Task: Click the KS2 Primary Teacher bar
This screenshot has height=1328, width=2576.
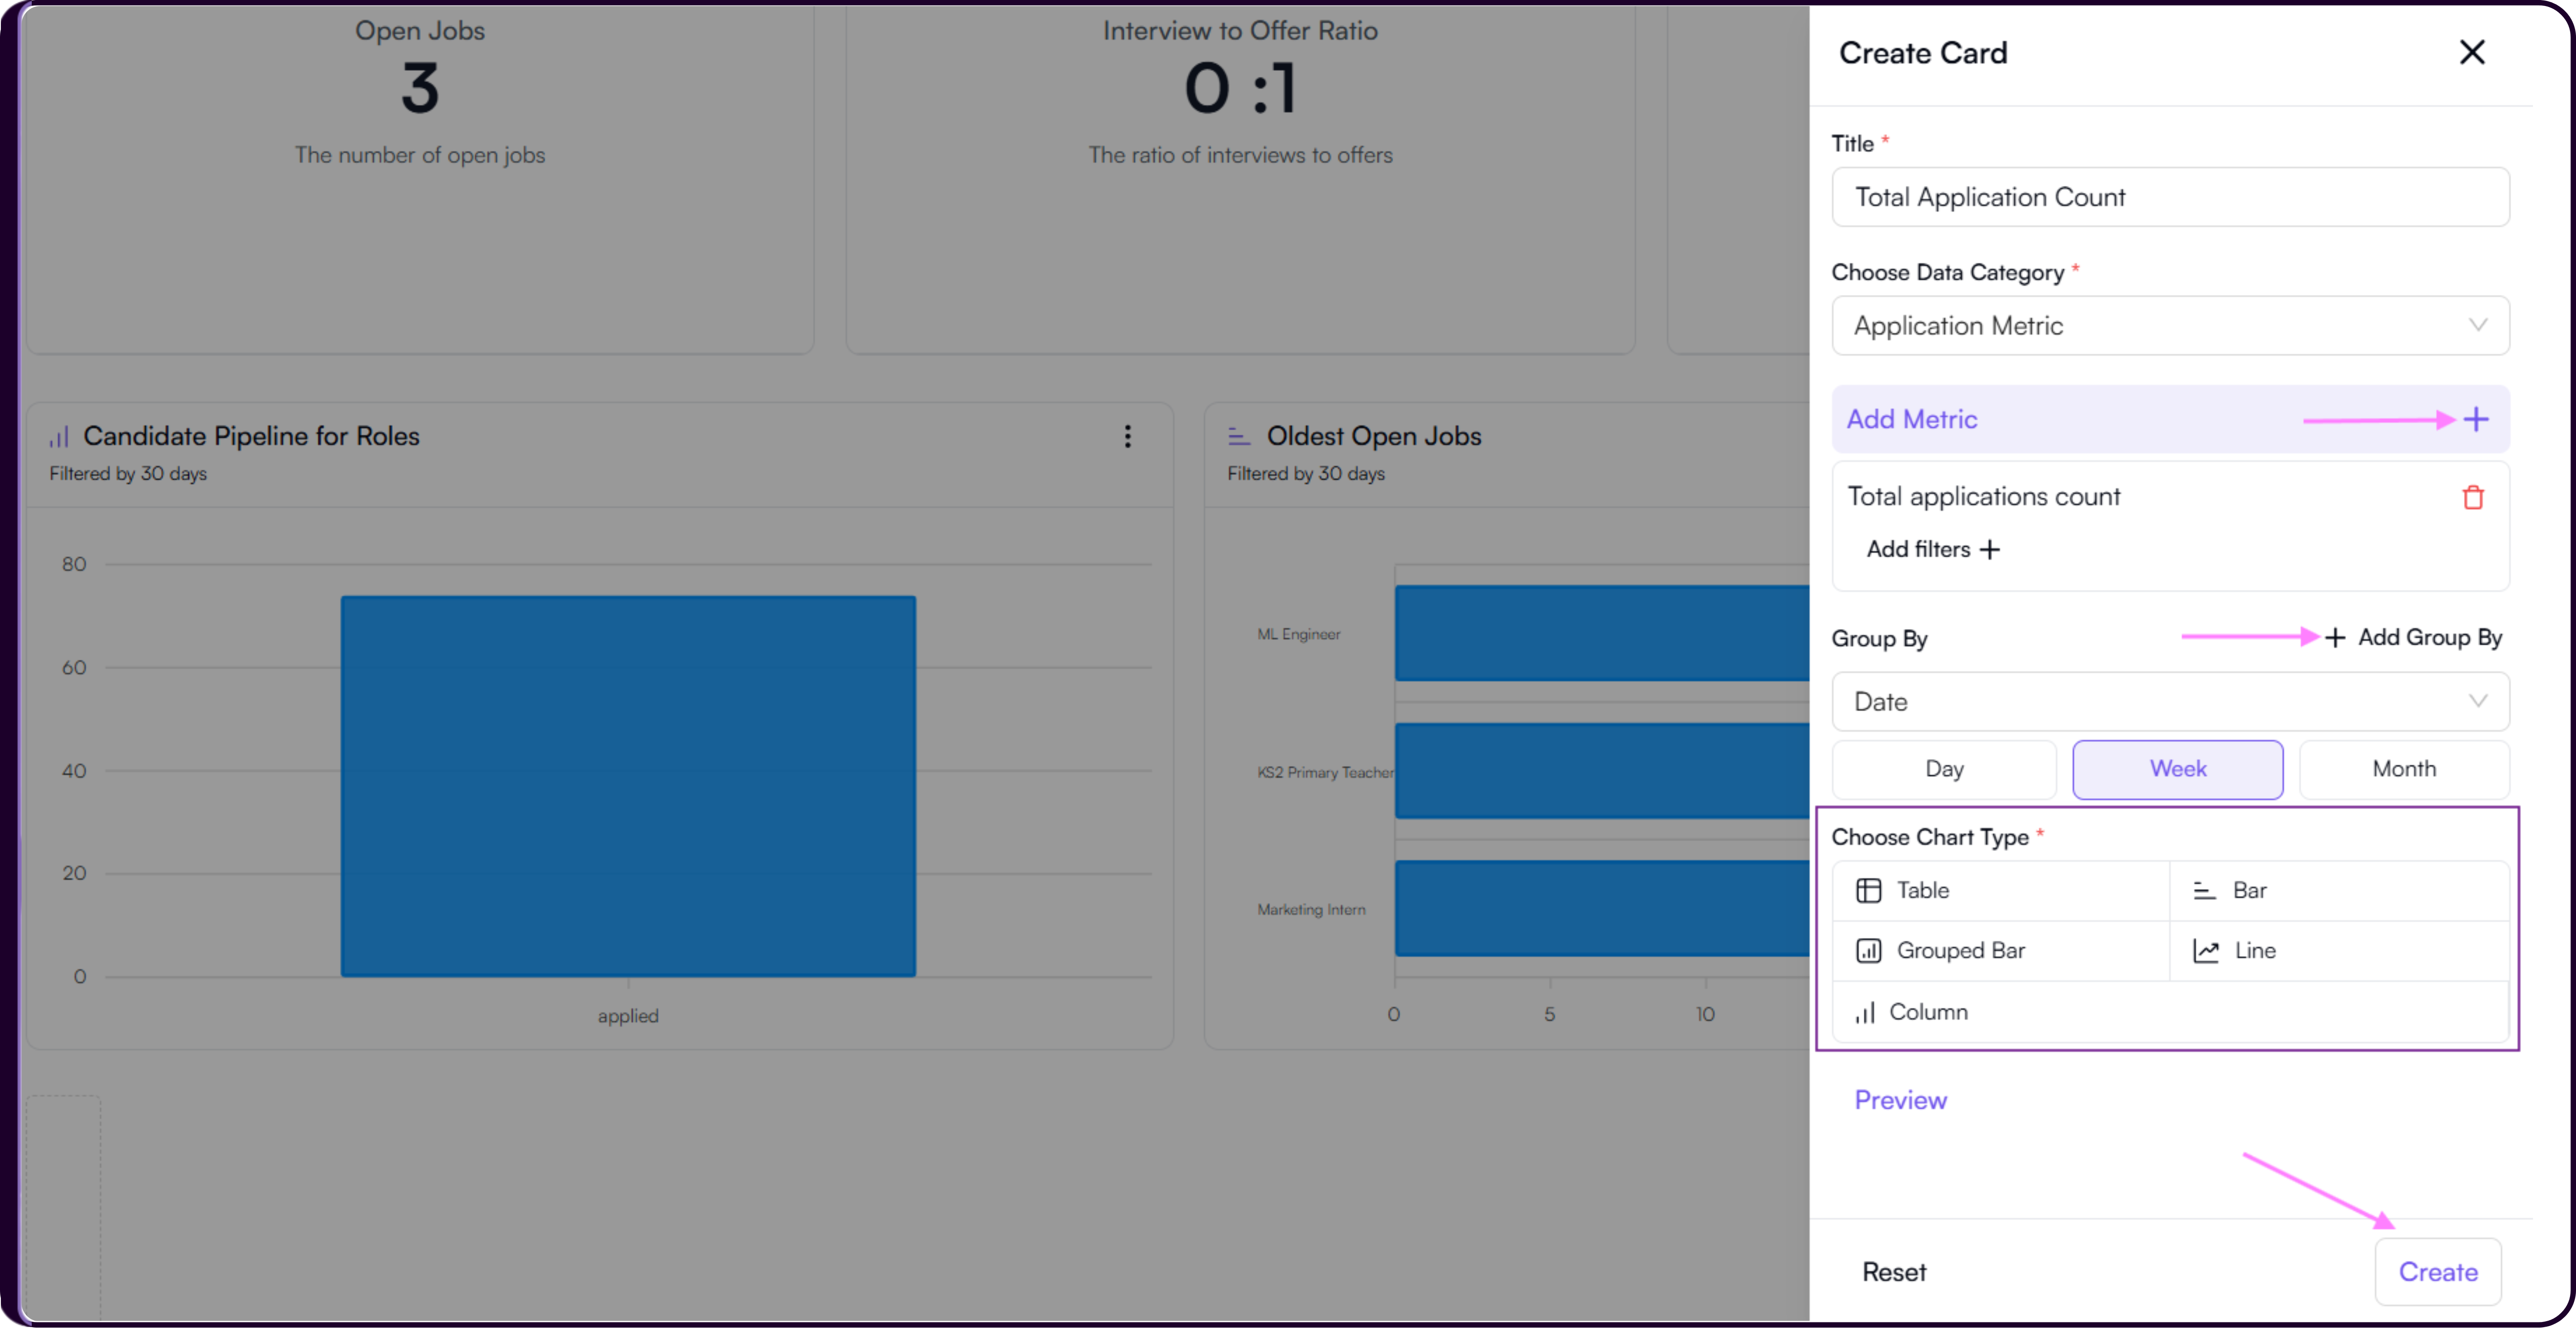Action: (x=1602, y=771)
